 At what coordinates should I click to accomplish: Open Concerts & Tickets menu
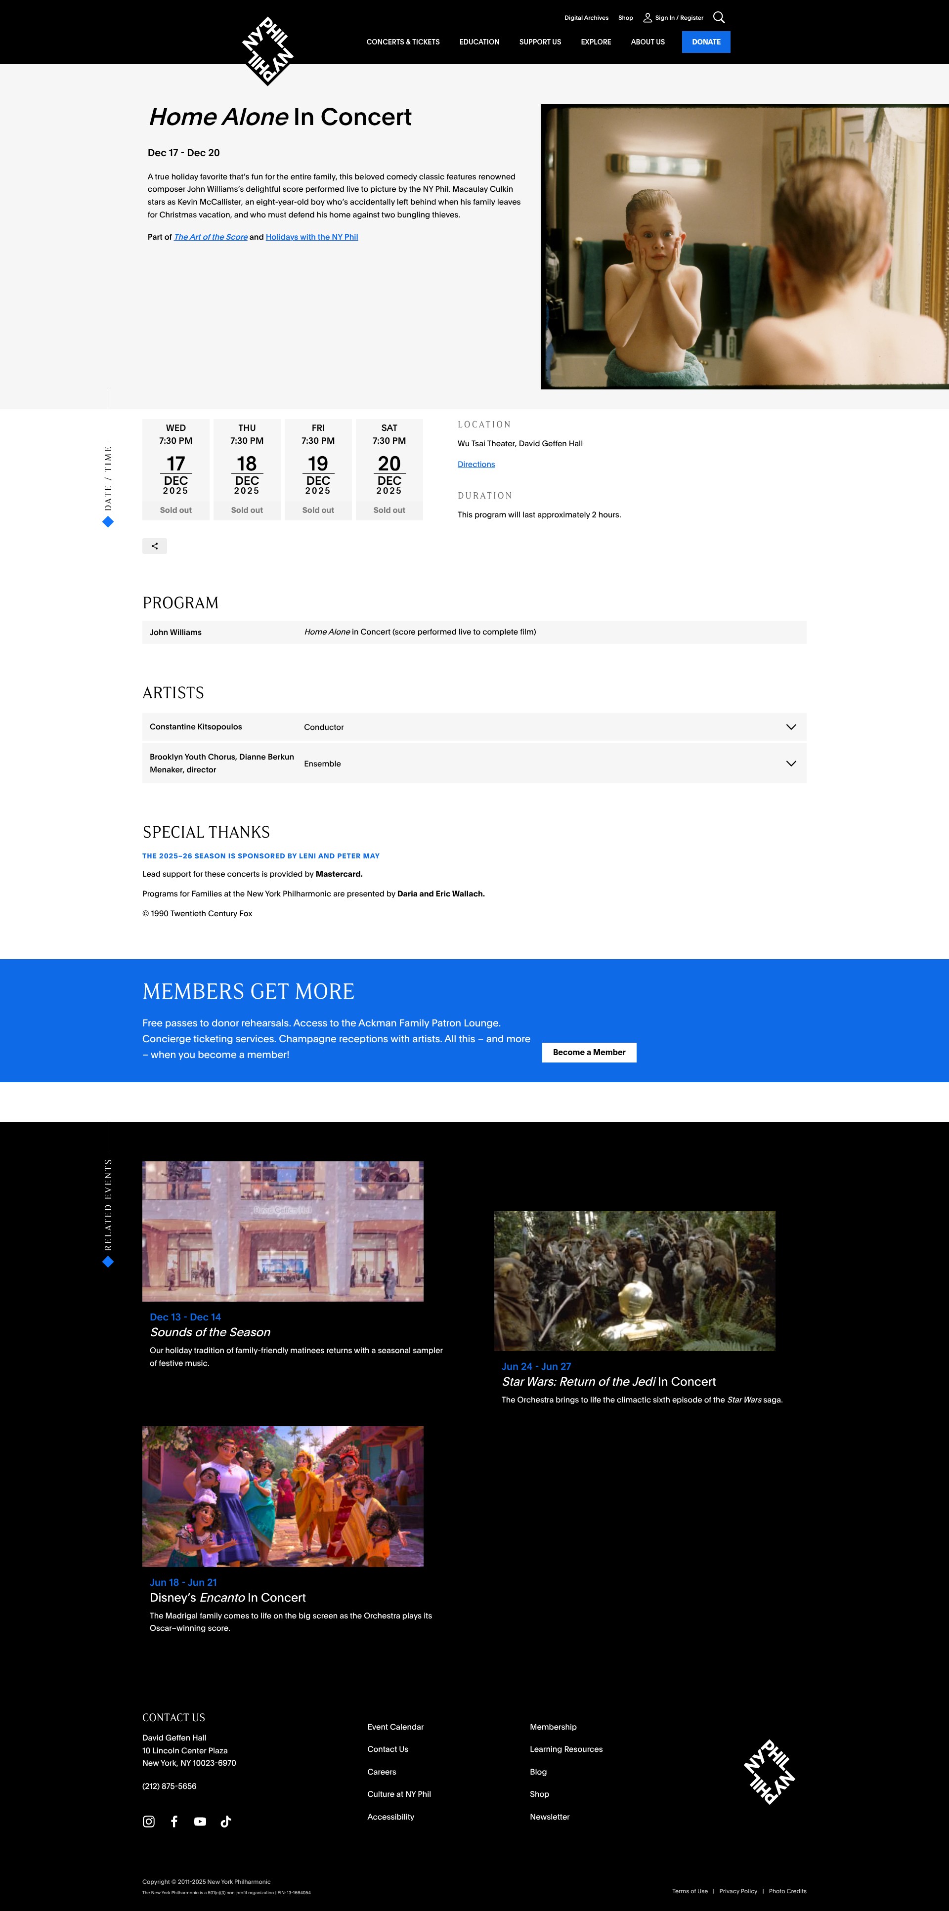point(403,42)
